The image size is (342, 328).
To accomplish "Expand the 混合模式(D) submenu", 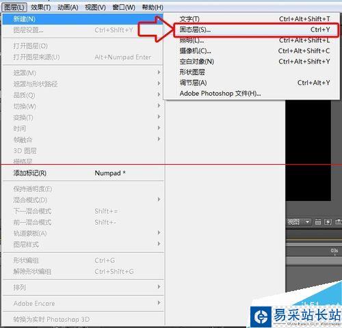I will 83,200.
